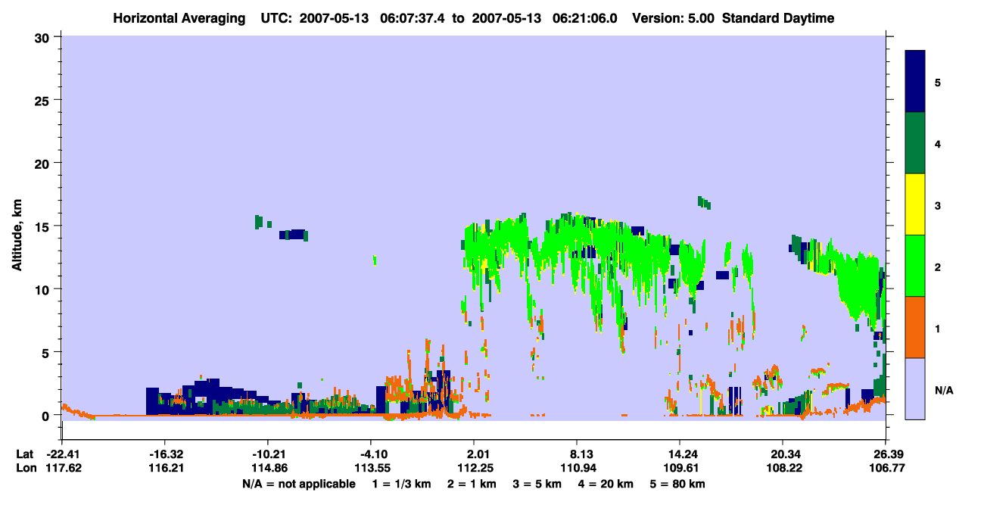This screenshot has width=984, height=505.
Task: Click the '1 = 1/3 km' legend entry
Action: pos(403,484)
